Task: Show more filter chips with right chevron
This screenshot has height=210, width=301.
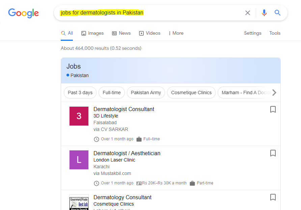Action: pos(274,93)
